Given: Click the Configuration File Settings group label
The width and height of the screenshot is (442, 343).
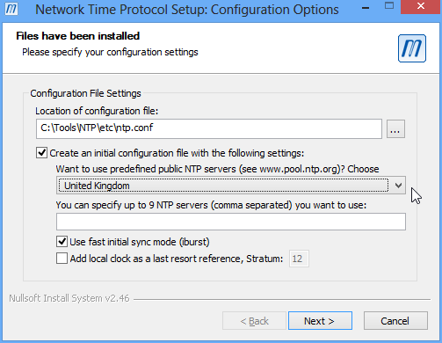Looking at the screenshot, I should coord(85,93).
